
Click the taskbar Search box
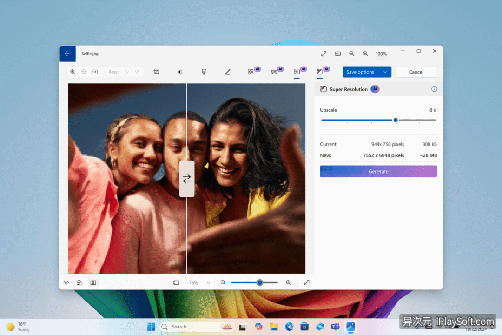point(197,327)
